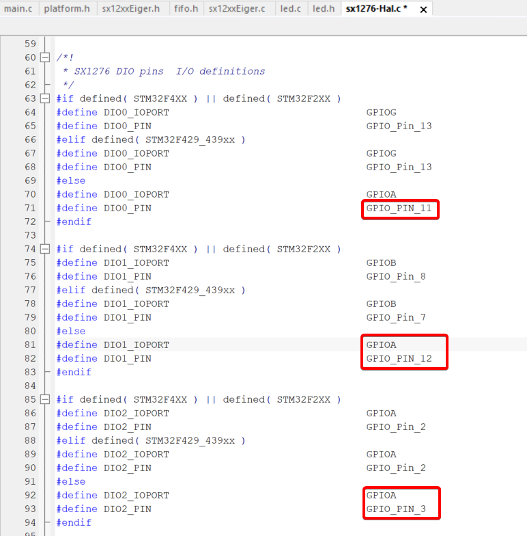Image resolution: width=527 pixels, height=536 pixels.
Task: Place cursor on GPIO_PIN_11 value
Action: (399, 208)
